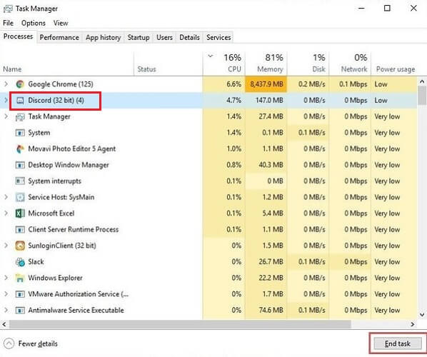
Task: Click the horizontal scrollbar right arrow
Action: [x=413, y=324]
